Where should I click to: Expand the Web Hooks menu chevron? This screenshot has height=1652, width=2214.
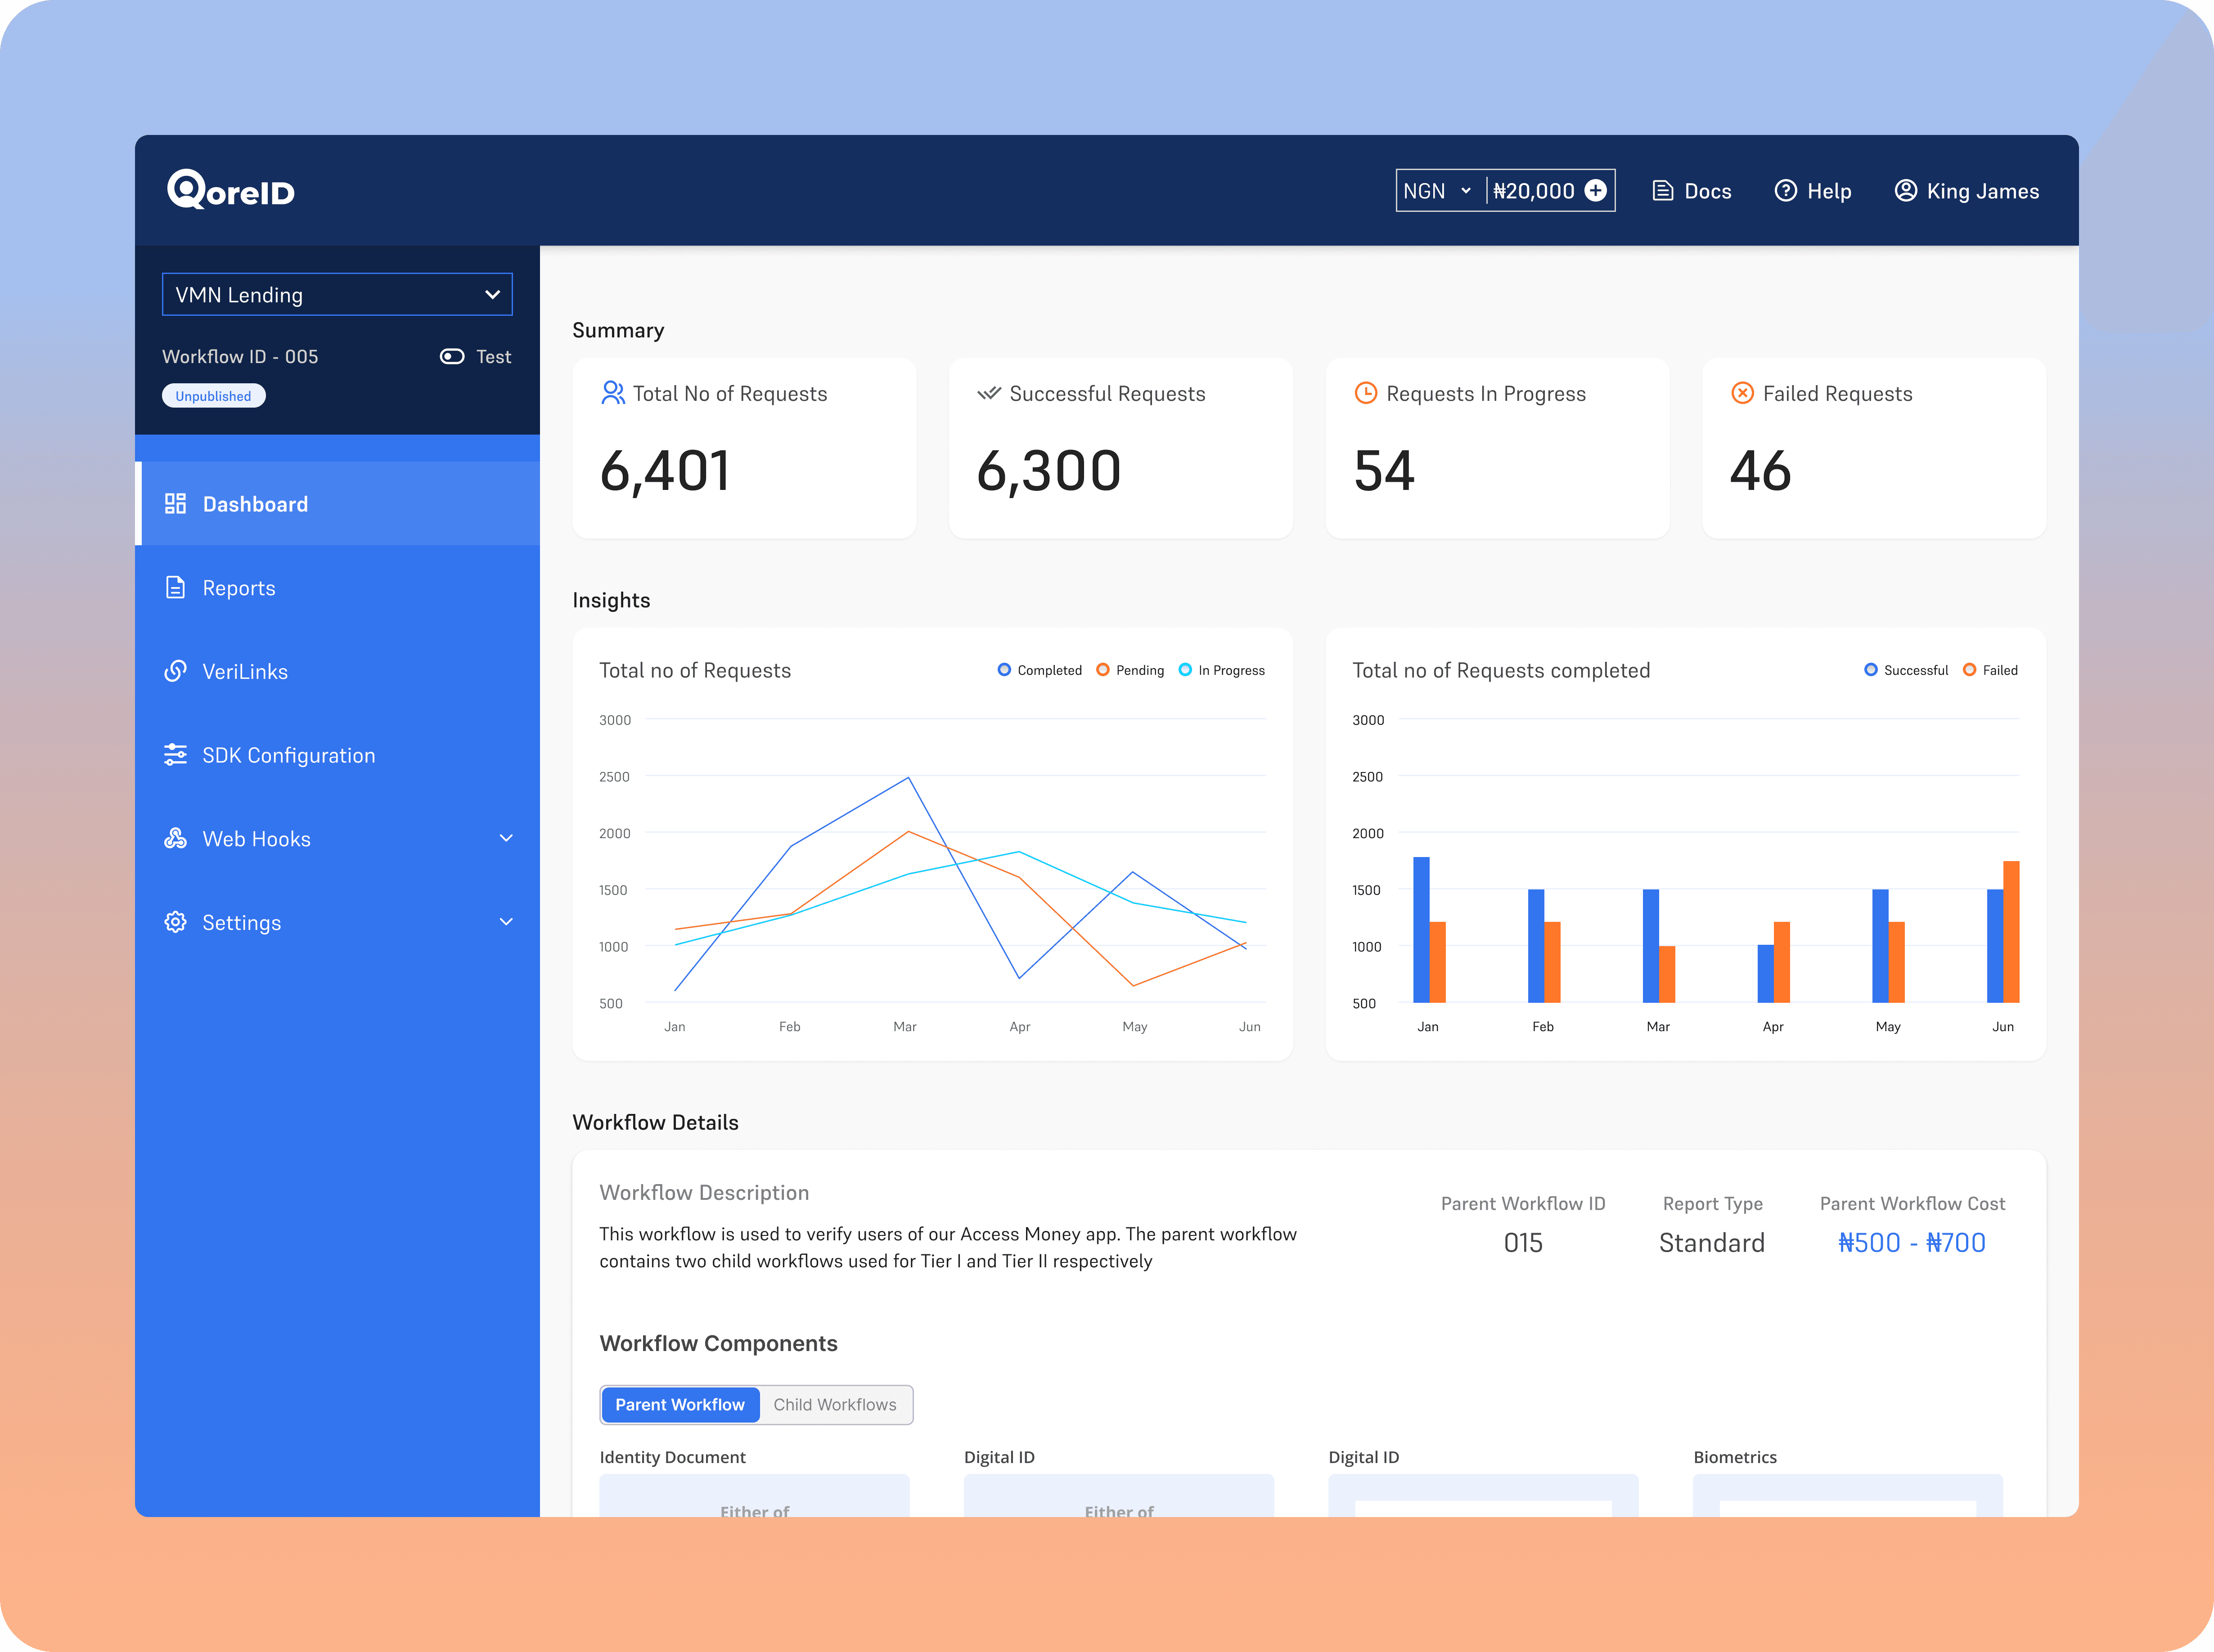point(506,839)
